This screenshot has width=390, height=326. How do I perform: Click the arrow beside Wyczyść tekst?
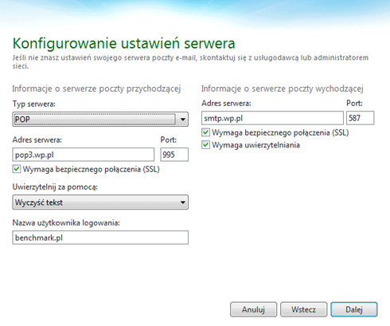click(182, 202)
